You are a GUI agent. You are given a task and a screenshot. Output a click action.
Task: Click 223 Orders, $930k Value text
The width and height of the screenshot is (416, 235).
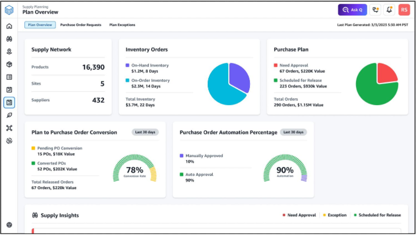coord(303,86)
